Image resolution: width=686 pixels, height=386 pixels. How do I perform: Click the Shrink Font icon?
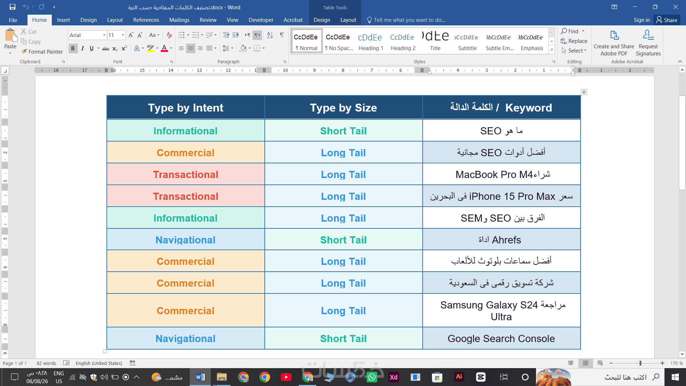pyautogui.click(x=140, y=35)
